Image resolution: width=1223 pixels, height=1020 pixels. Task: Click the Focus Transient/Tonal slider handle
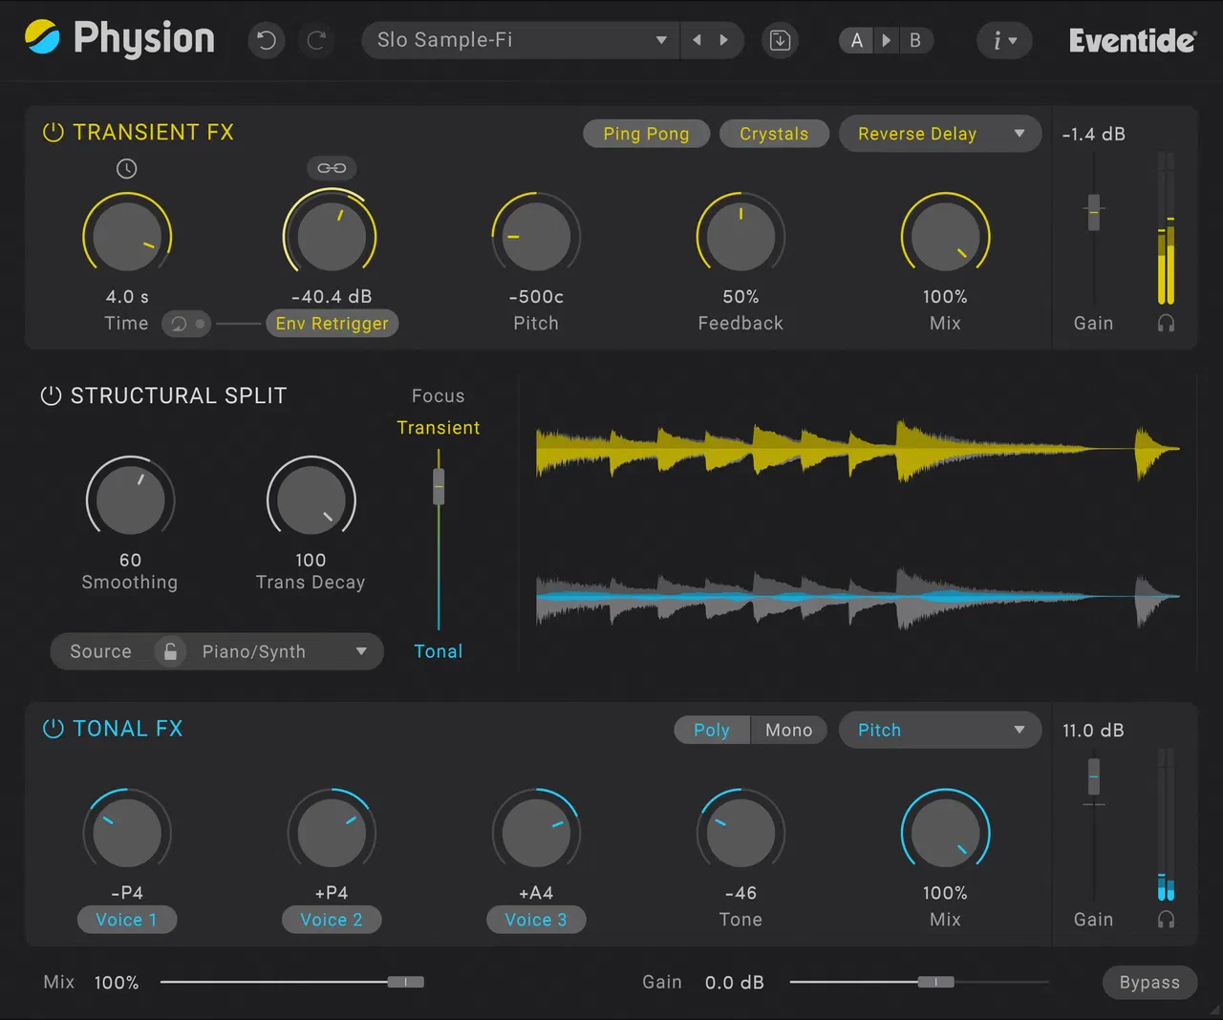point(439,486)
